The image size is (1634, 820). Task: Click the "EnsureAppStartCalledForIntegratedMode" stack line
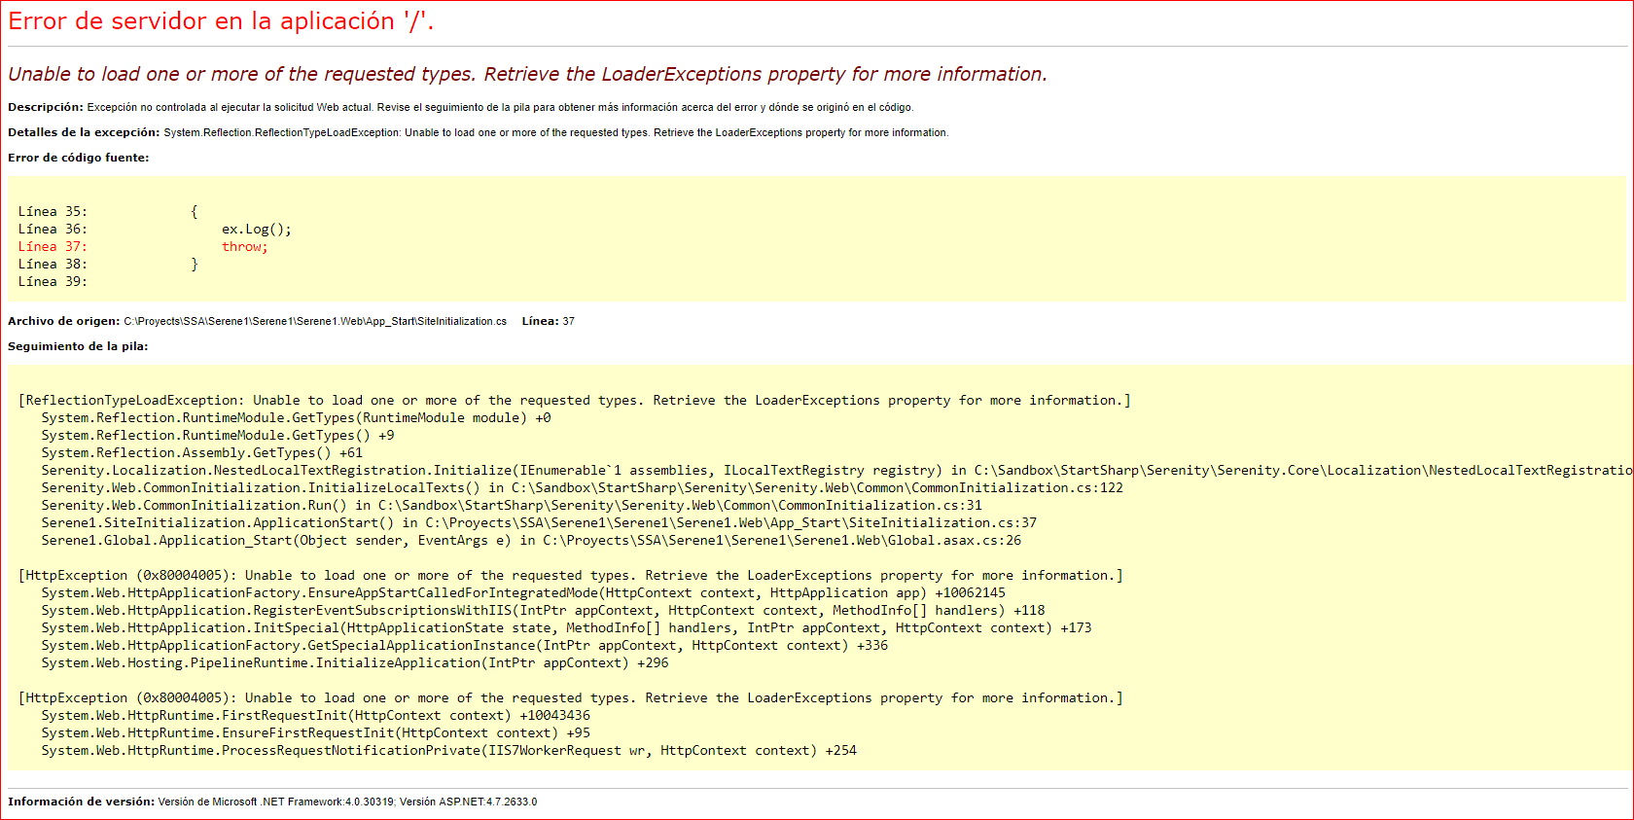[523, 592]
